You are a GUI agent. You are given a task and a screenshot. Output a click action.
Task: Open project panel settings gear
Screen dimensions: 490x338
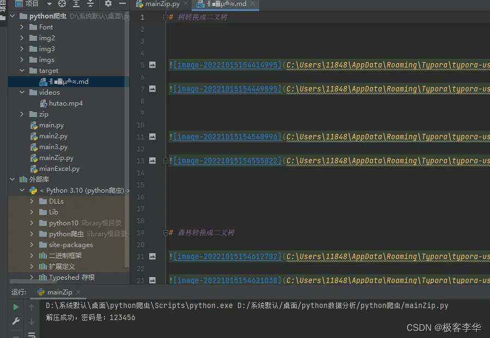click(108, 4)
